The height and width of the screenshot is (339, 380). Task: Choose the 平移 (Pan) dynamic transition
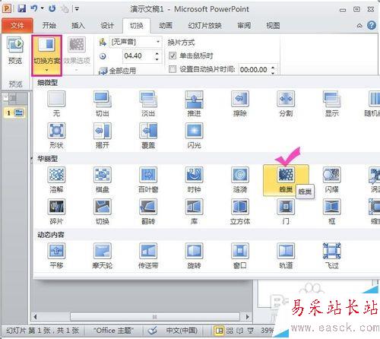coord(56,256)
